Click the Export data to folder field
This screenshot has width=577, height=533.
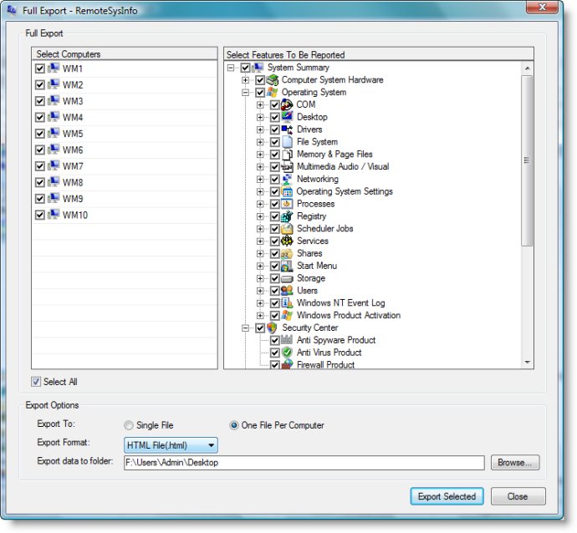coord(304,463)
